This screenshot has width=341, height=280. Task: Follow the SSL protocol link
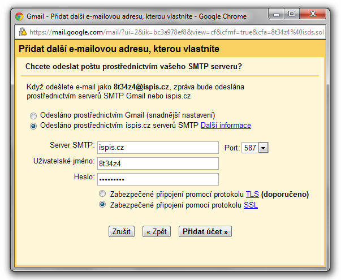pyautogui.click(x=251, y=205)
